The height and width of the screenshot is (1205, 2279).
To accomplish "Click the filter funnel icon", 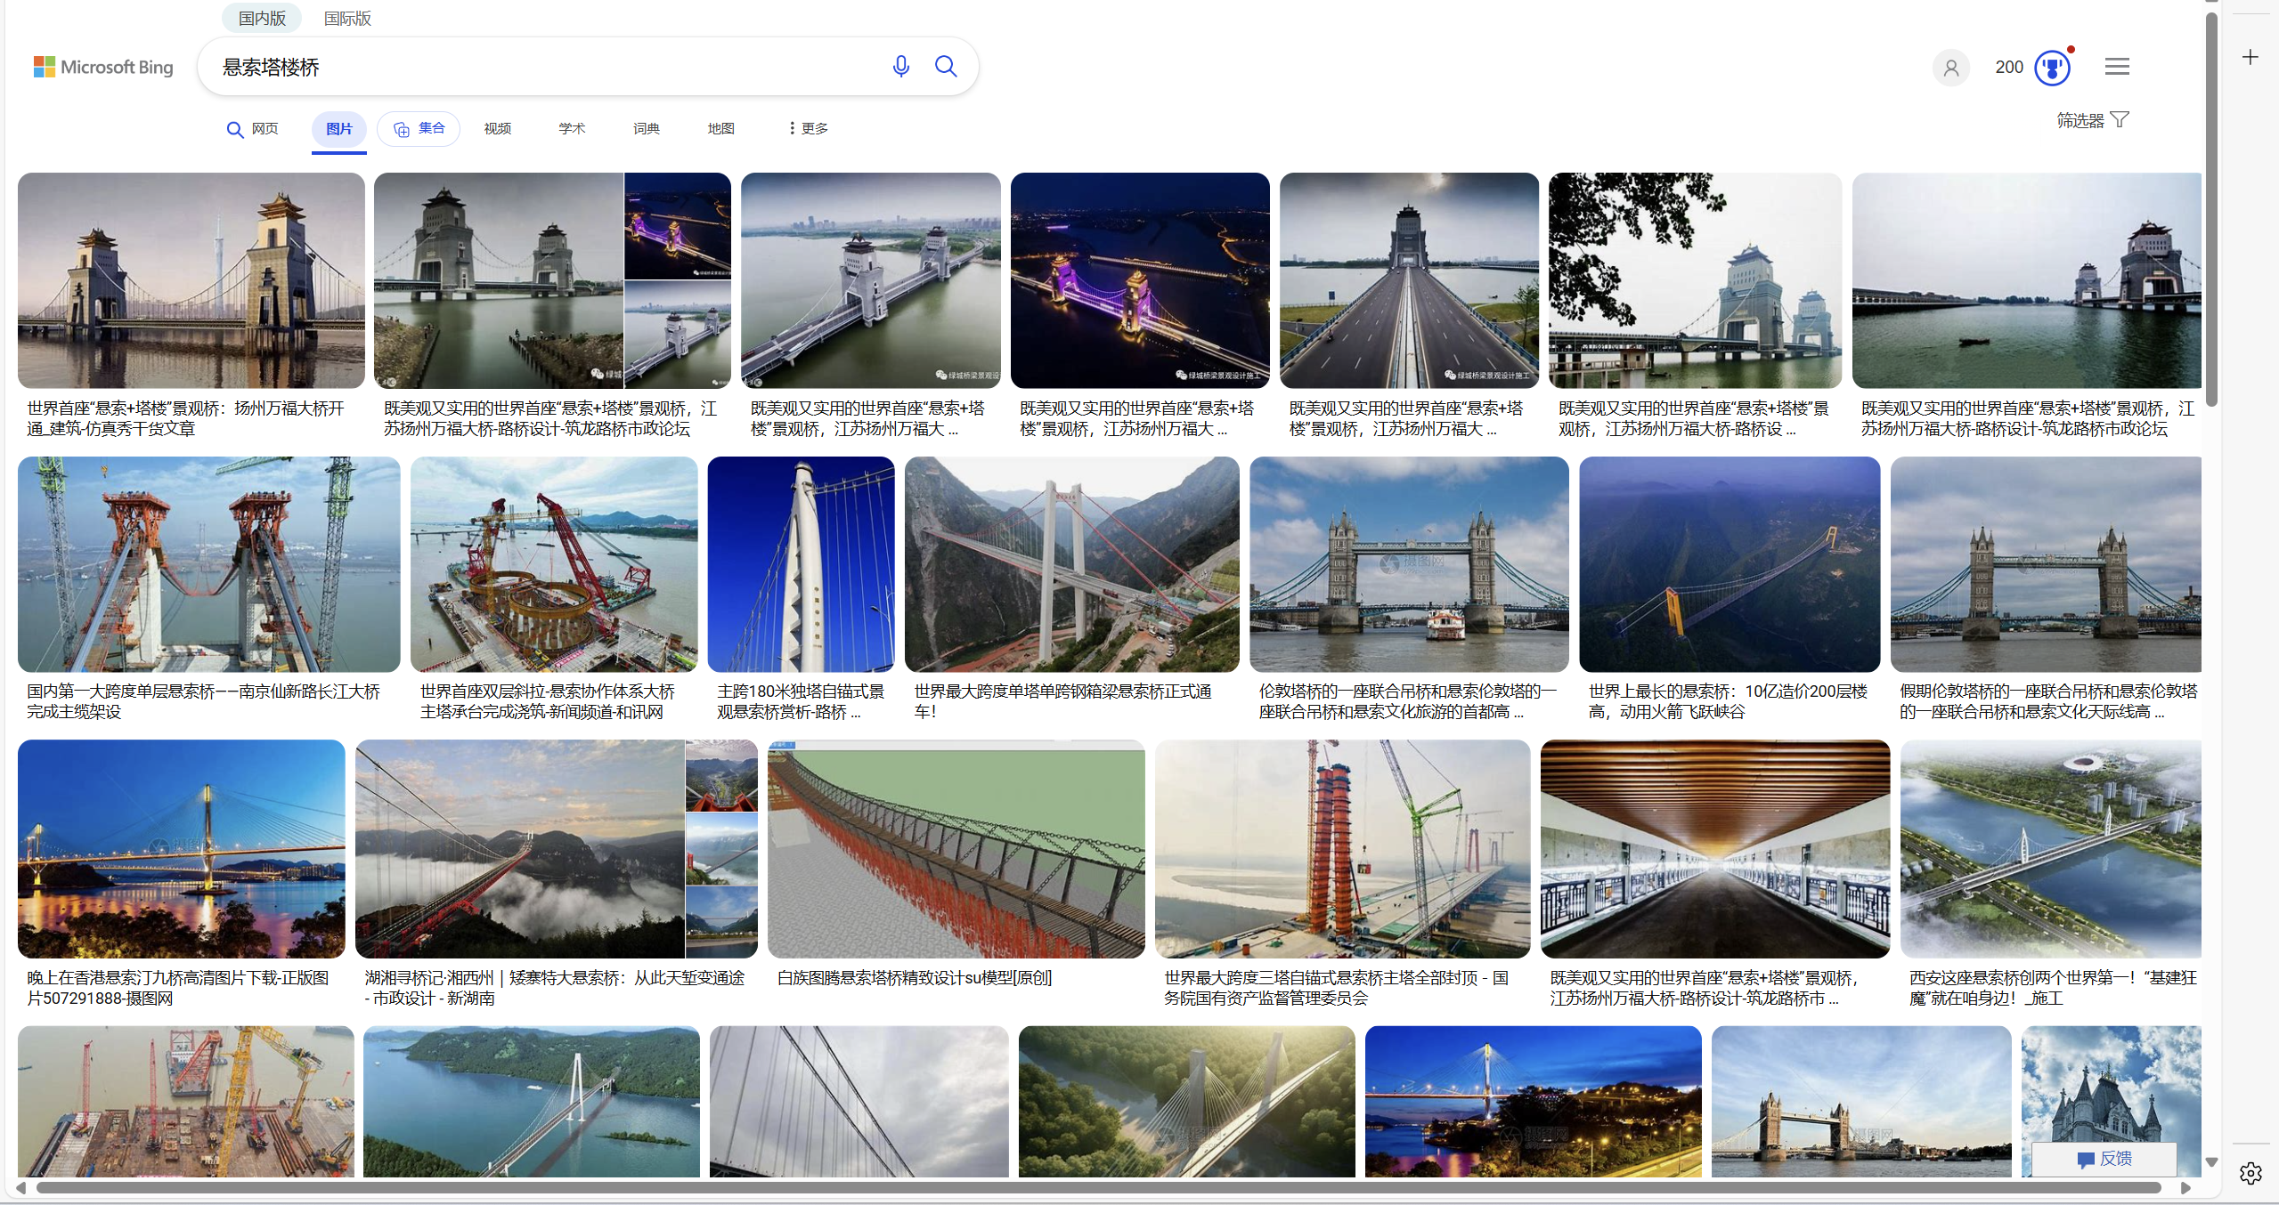I will click(x=2120, y=120).
